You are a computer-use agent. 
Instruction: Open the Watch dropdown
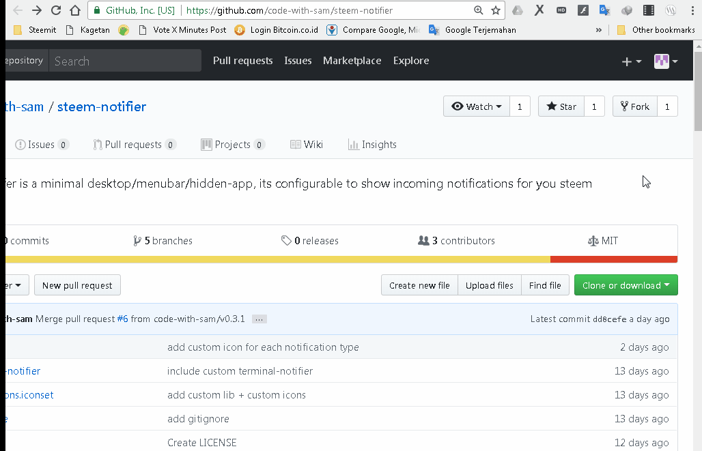click(x=477, y=106)
